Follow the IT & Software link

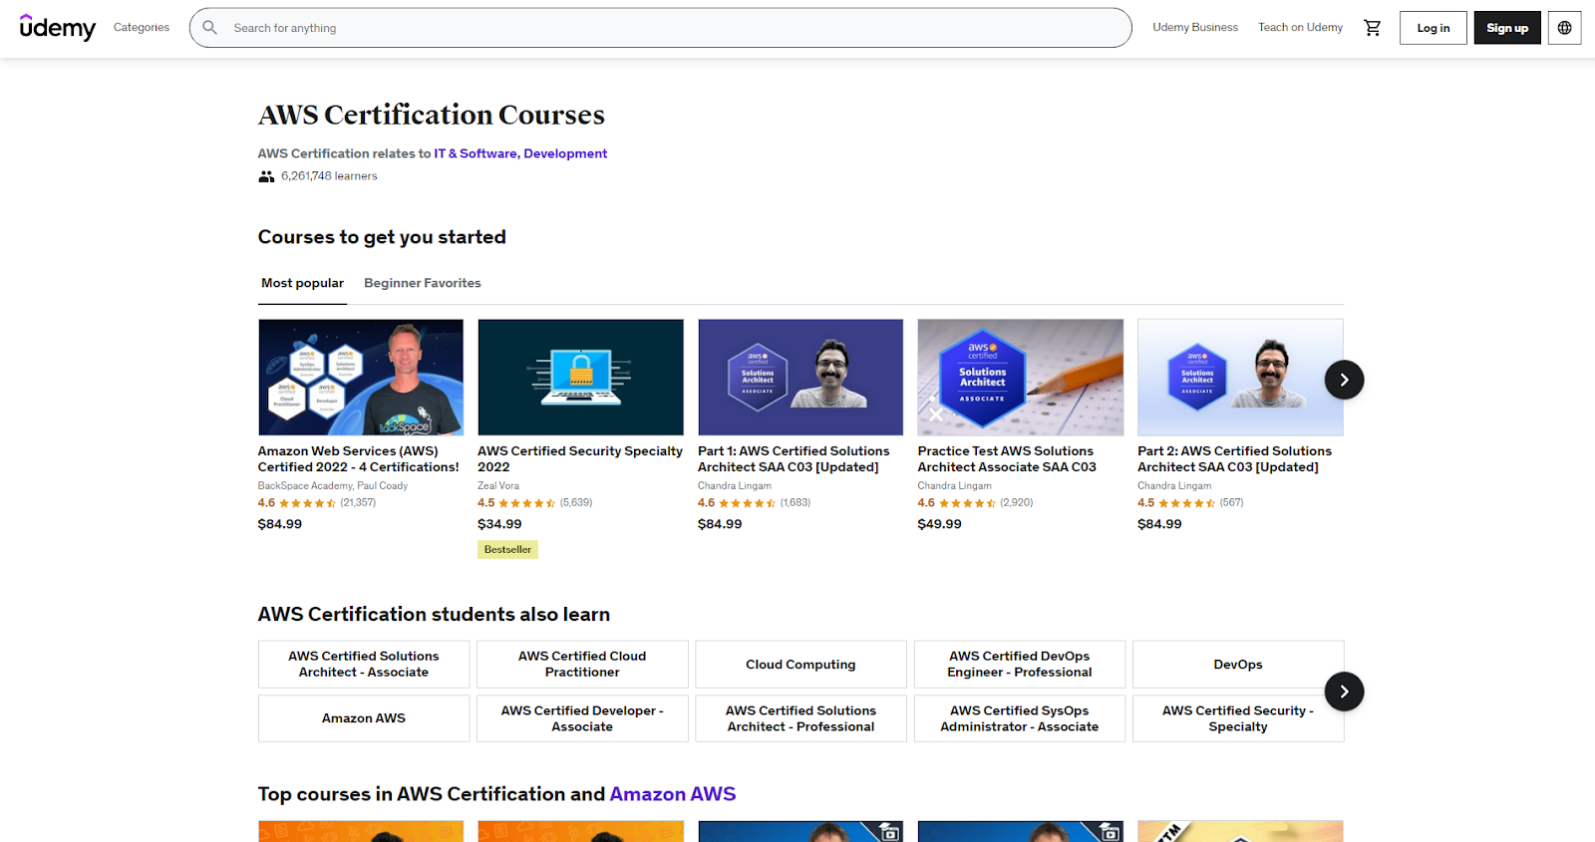[476, 153]
